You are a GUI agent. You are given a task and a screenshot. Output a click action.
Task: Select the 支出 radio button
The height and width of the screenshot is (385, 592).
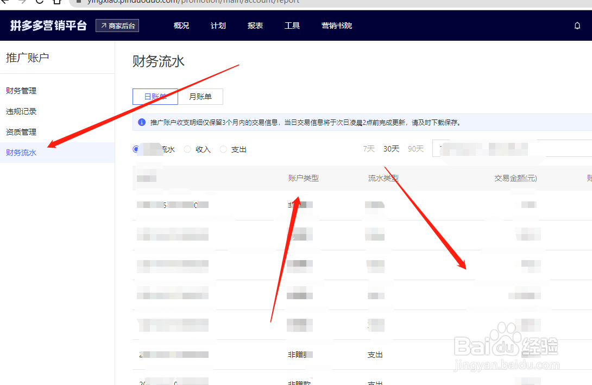click(x=223, y=149)
